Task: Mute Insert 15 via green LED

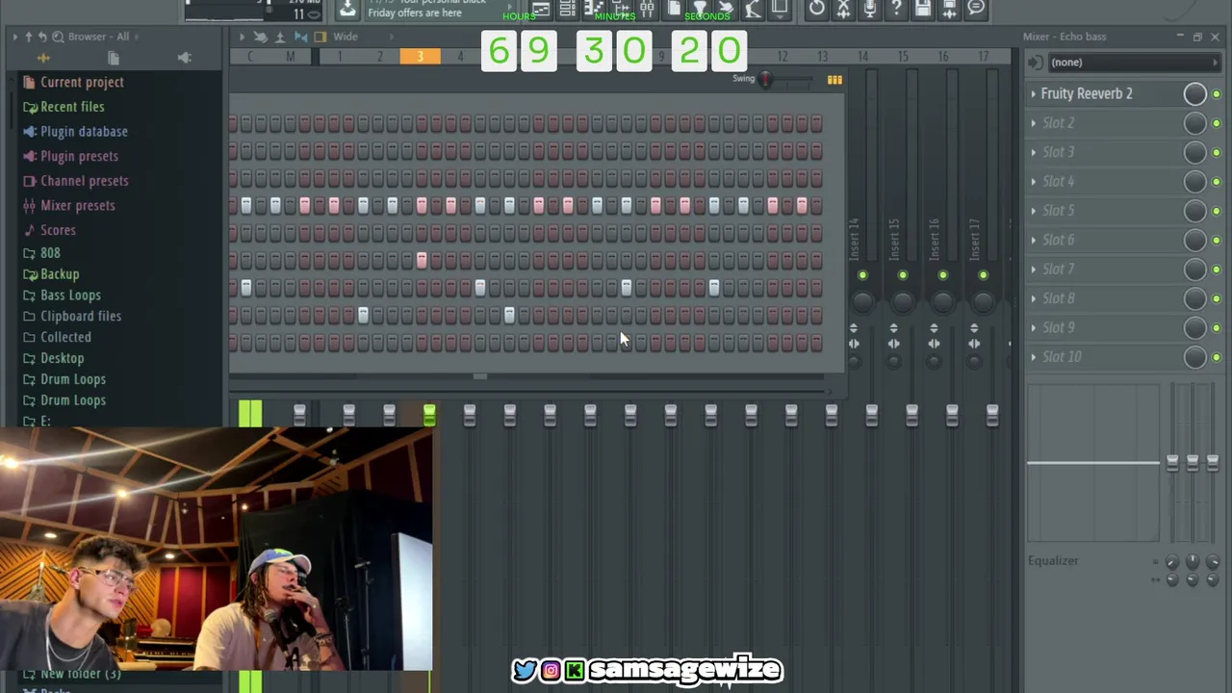Action: coord(903,276)
